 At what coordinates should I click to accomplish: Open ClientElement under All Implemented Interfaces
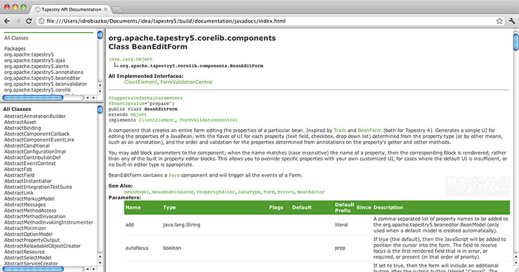click(141, 82)
